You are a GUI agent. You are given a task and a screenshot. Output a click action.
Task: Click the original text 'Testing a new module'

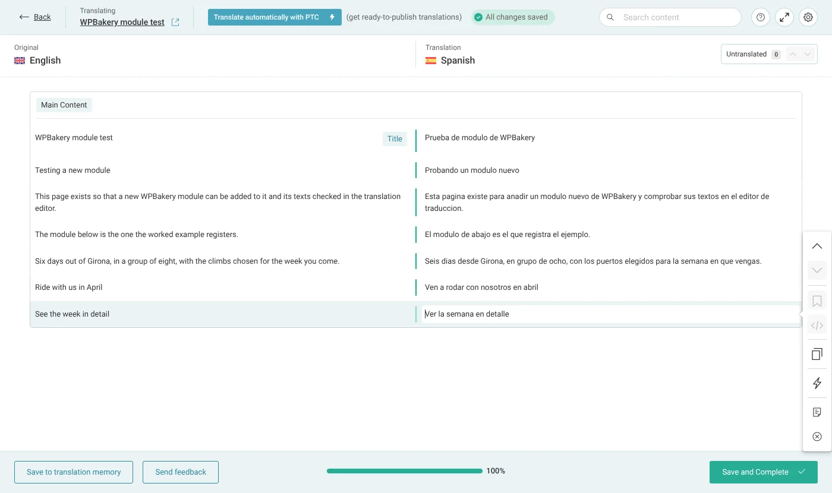[73, 170]
